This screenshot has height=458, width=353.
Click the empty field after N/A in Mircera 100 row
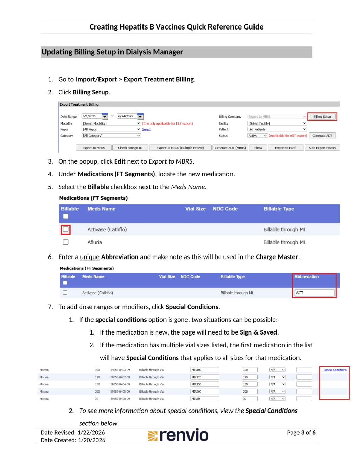click(304, 370)
